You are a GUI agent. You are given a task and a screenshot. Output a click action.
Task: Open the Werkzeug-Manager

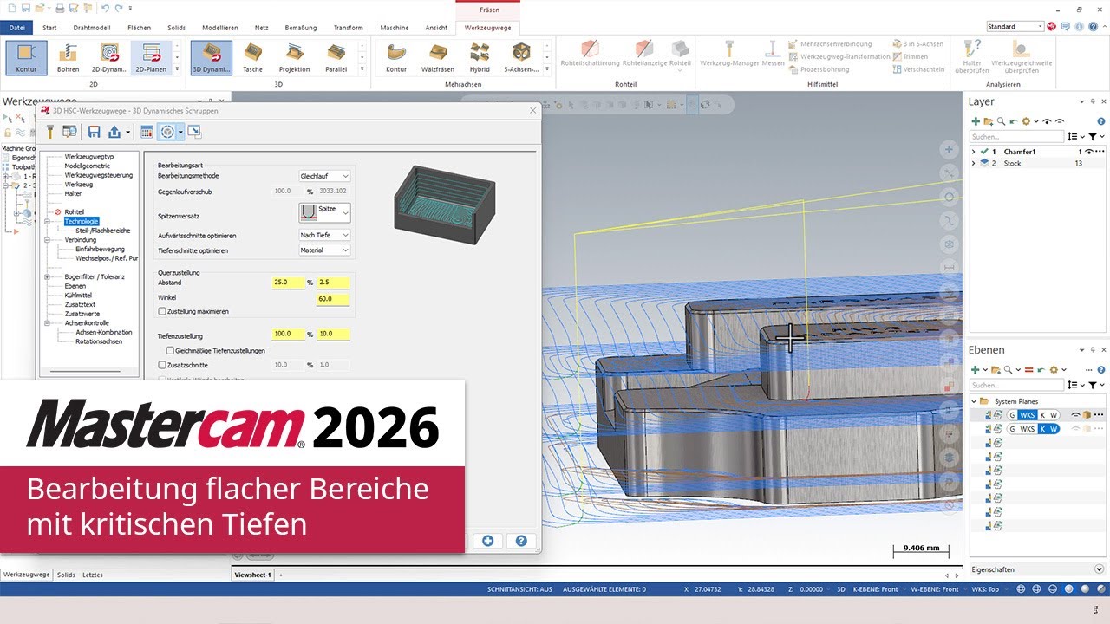729,54
